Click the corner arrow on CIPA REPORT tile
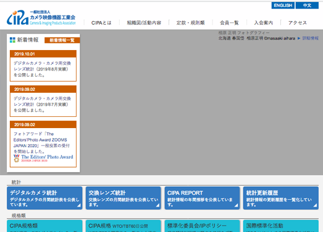The width and height of the screenshot is (323, 232). coord(237,205)
